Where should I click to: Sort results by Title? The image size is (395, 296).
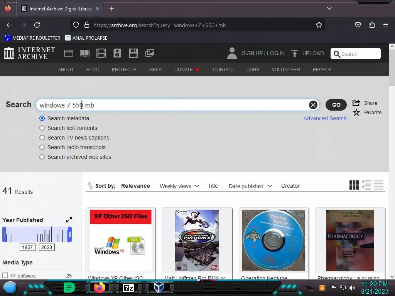[213, 186]
